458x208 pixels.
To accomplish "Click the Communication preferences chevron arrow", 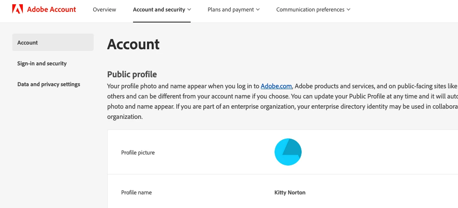I will 348,10.
